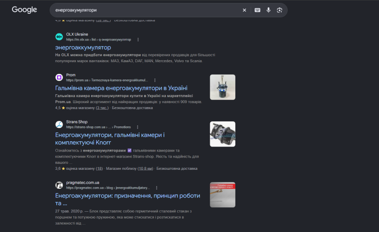Open the more-options dots for Strans Shop result
Viewport: 379px width, 232px height.
138,127
